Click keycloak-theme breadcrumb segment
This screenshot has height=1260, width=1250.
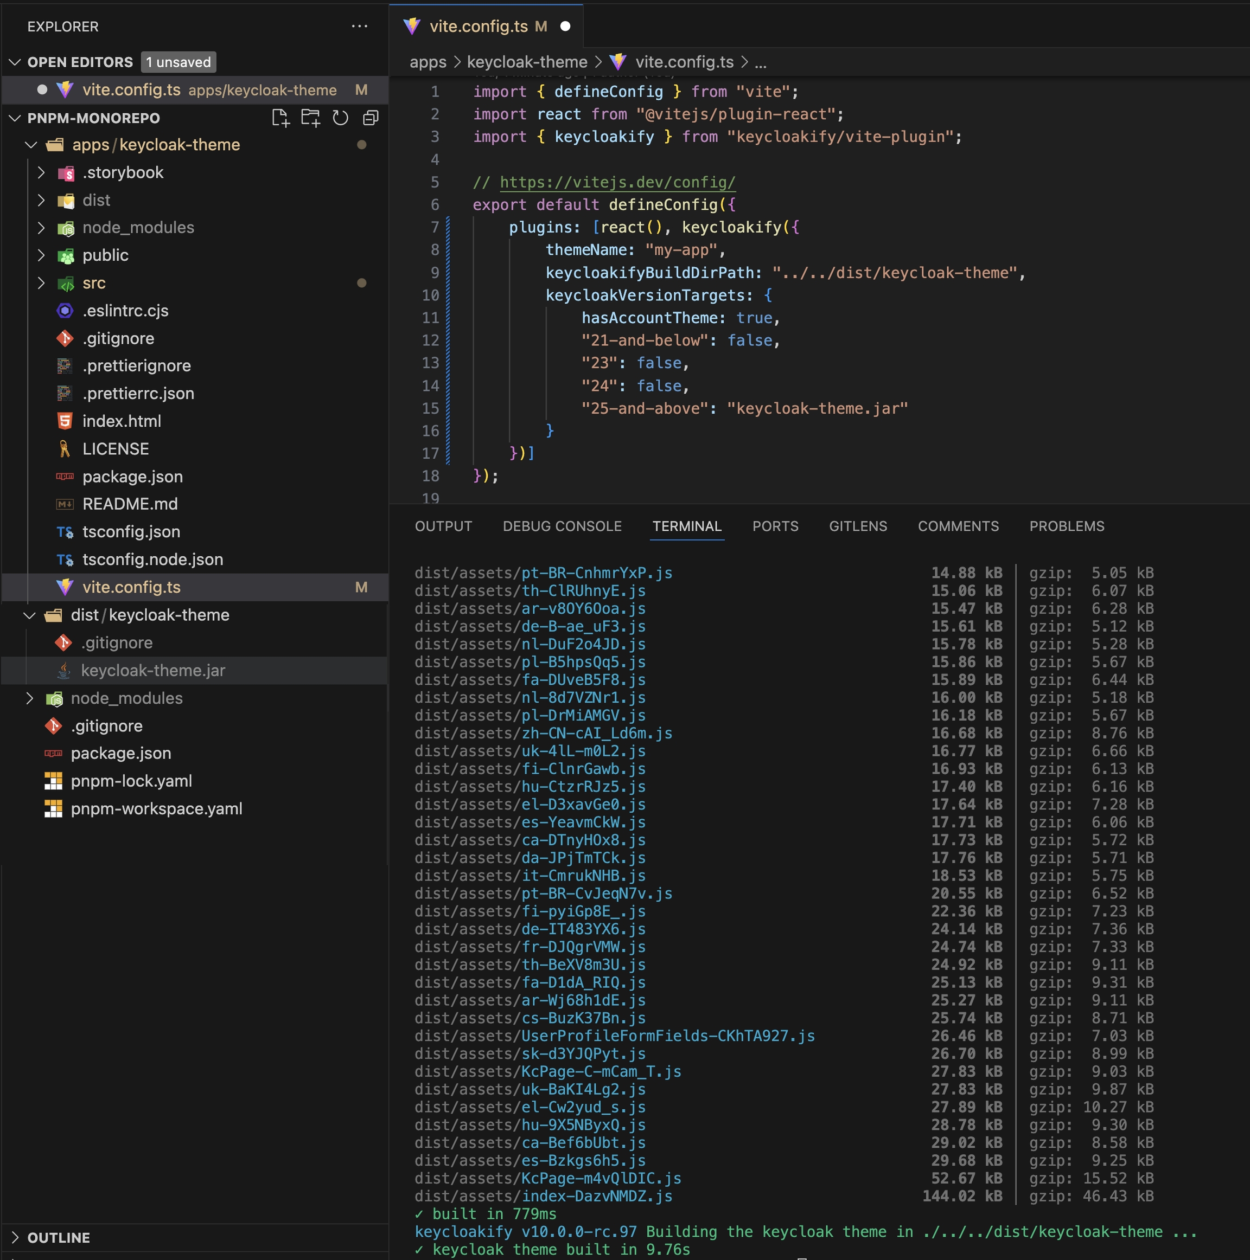(527, 62)
